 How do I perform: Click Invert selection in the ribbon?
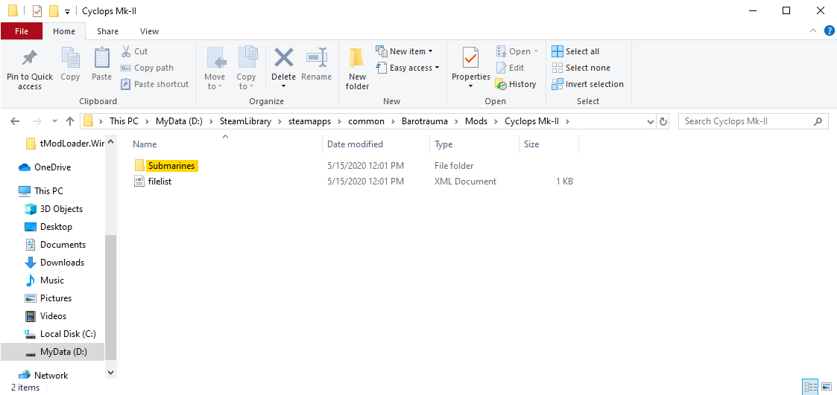tap(588, 84)
